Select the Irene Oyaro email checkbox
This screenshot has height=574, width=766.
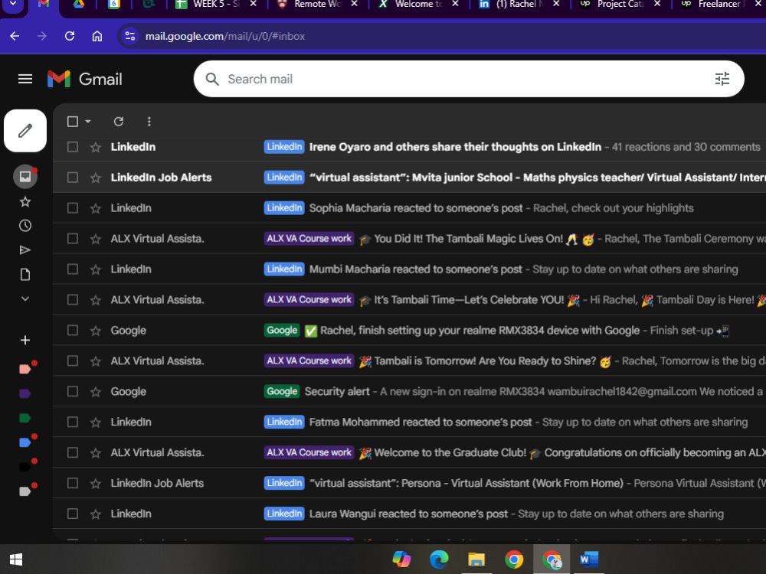(72, 147)
